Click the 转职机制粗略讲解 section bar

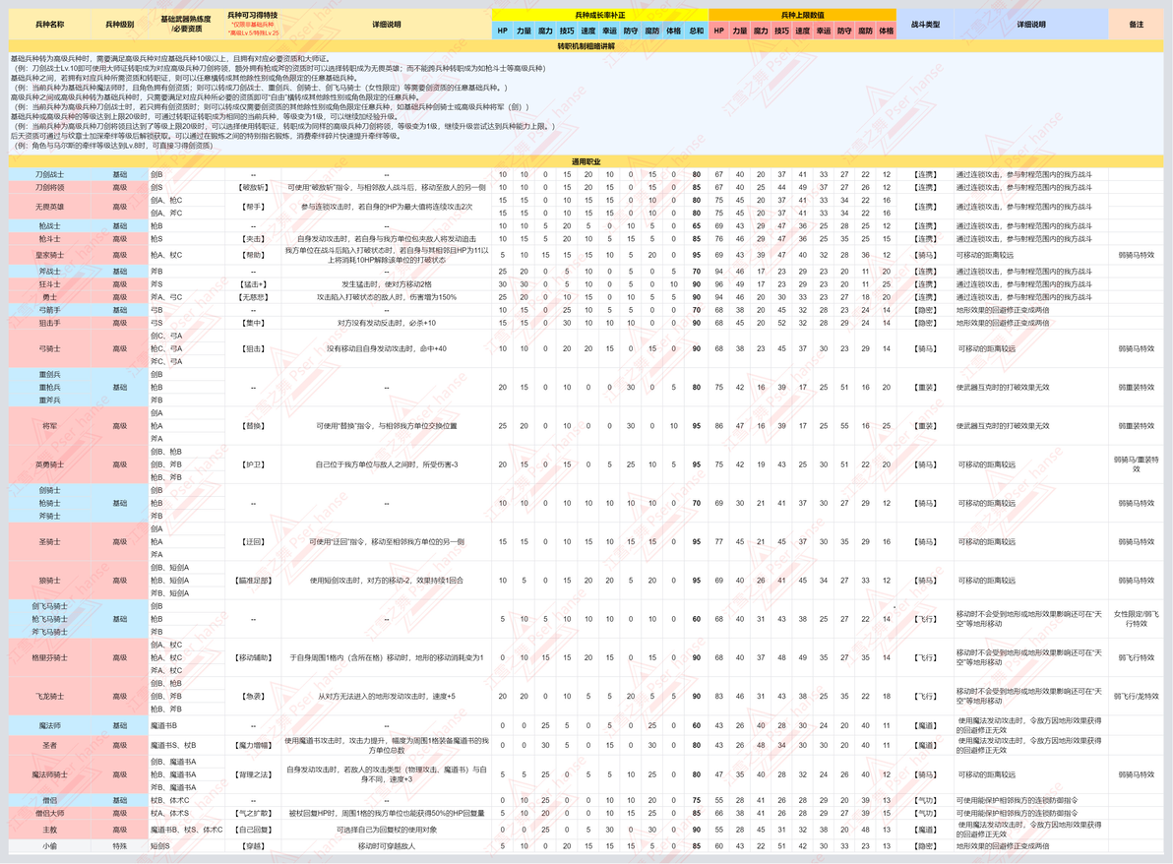(x=586, y=46)
